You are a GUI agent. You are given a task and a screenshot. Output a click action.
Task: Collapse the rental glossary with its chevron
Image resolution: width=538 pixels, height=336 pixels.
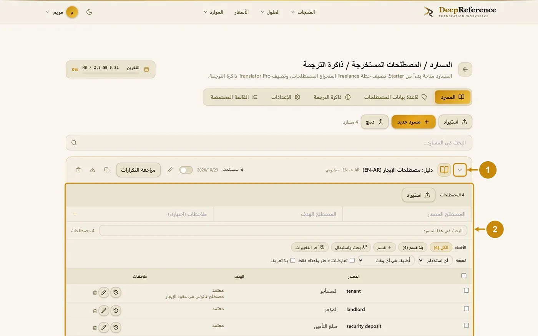460,170
